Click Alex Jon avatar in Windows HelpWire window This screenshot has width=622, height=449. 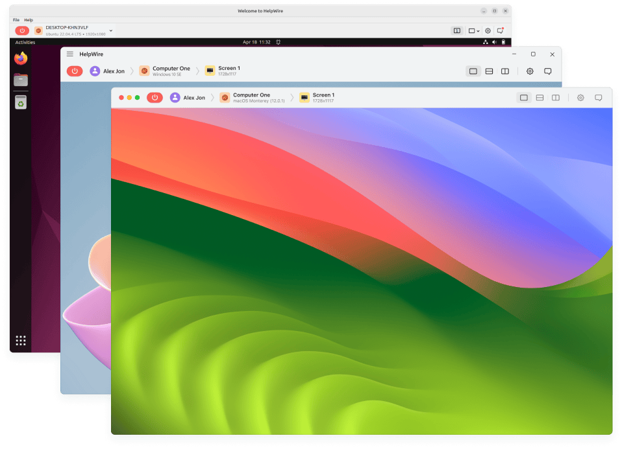pos(95,71)
